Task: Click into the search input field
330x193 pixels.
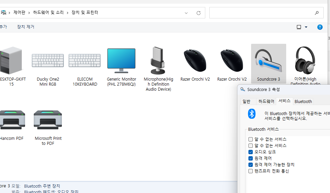Action: click(261, 13)
